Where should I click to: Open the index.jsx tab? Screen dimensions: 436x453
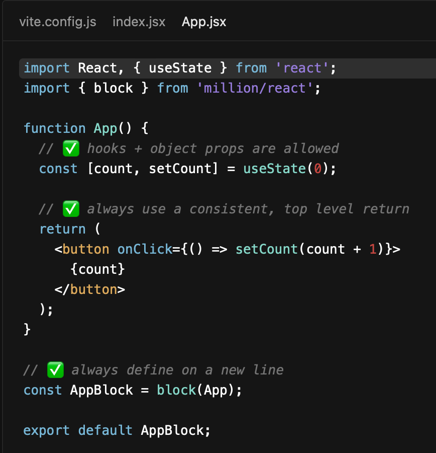139,22
